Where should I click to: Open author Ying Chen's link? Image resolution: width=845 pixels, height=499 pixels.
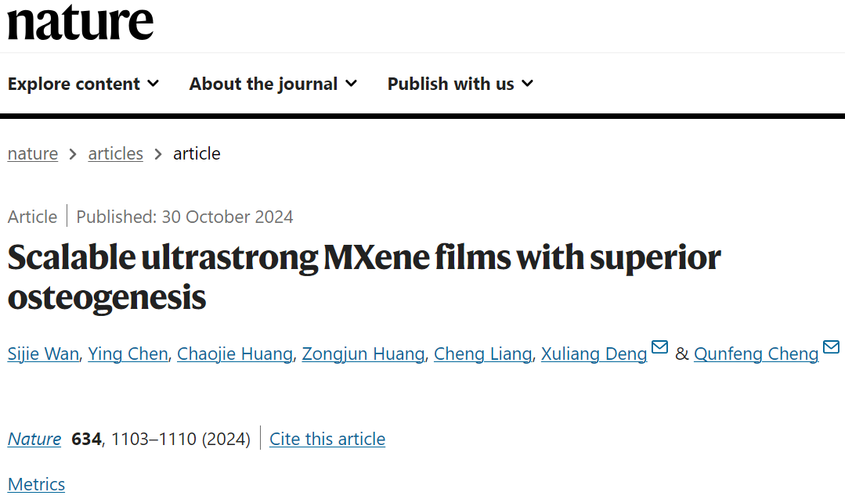(128, 354)
